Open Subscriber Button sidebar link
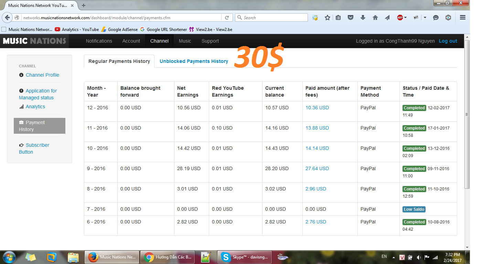Viewport: 483px width, 264px height. tap(34, 148)
